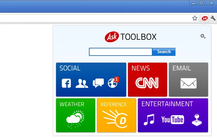The width and height of the screenshot is (217, 140).
Task: Click the SOCIAL tile heading
Action: 70,68
